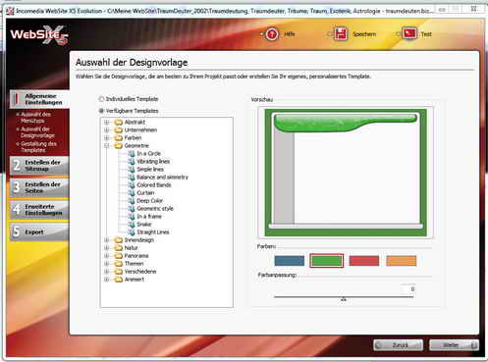Expand the Unternehmen folder tree node
Viewport: 488px width, 362px height.
pos(107,129)
